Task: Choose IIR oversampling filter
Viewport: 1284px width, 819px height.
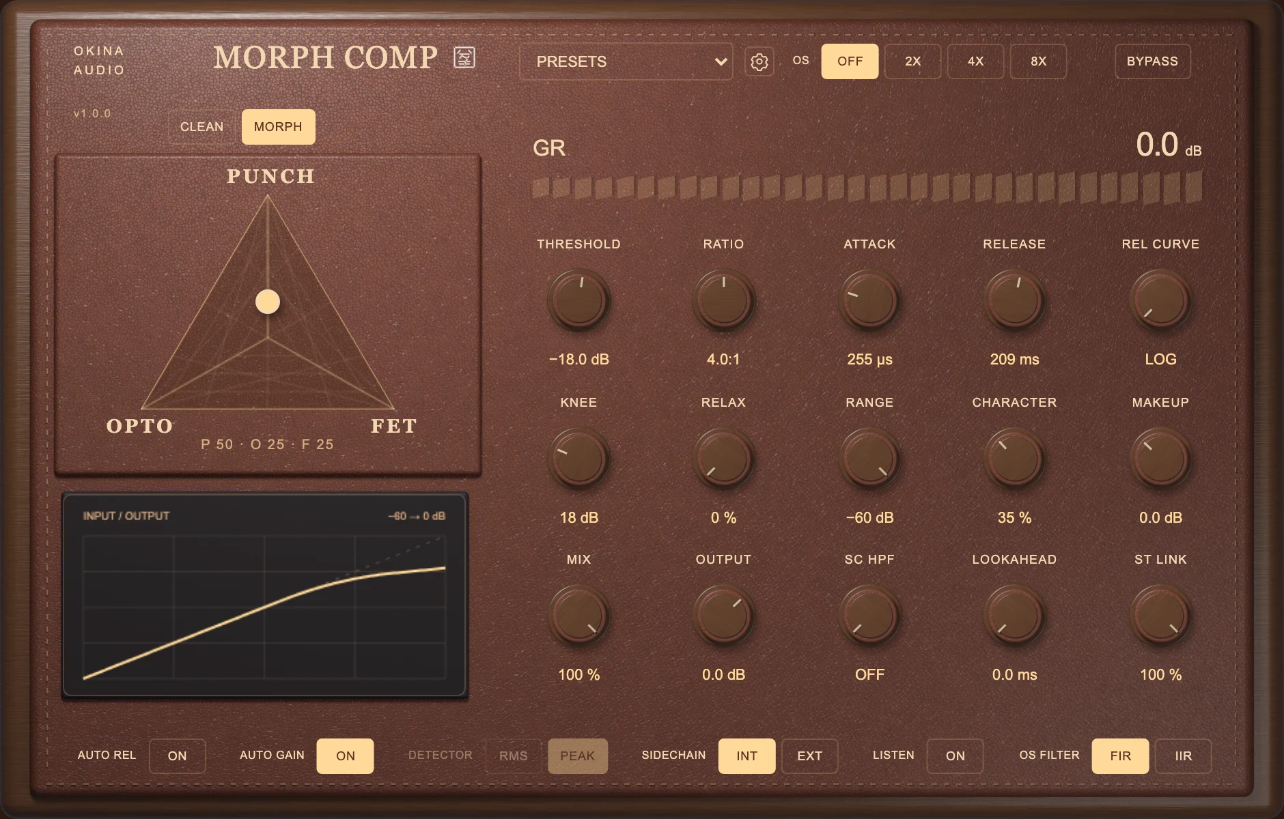Action: [1183, 756]
